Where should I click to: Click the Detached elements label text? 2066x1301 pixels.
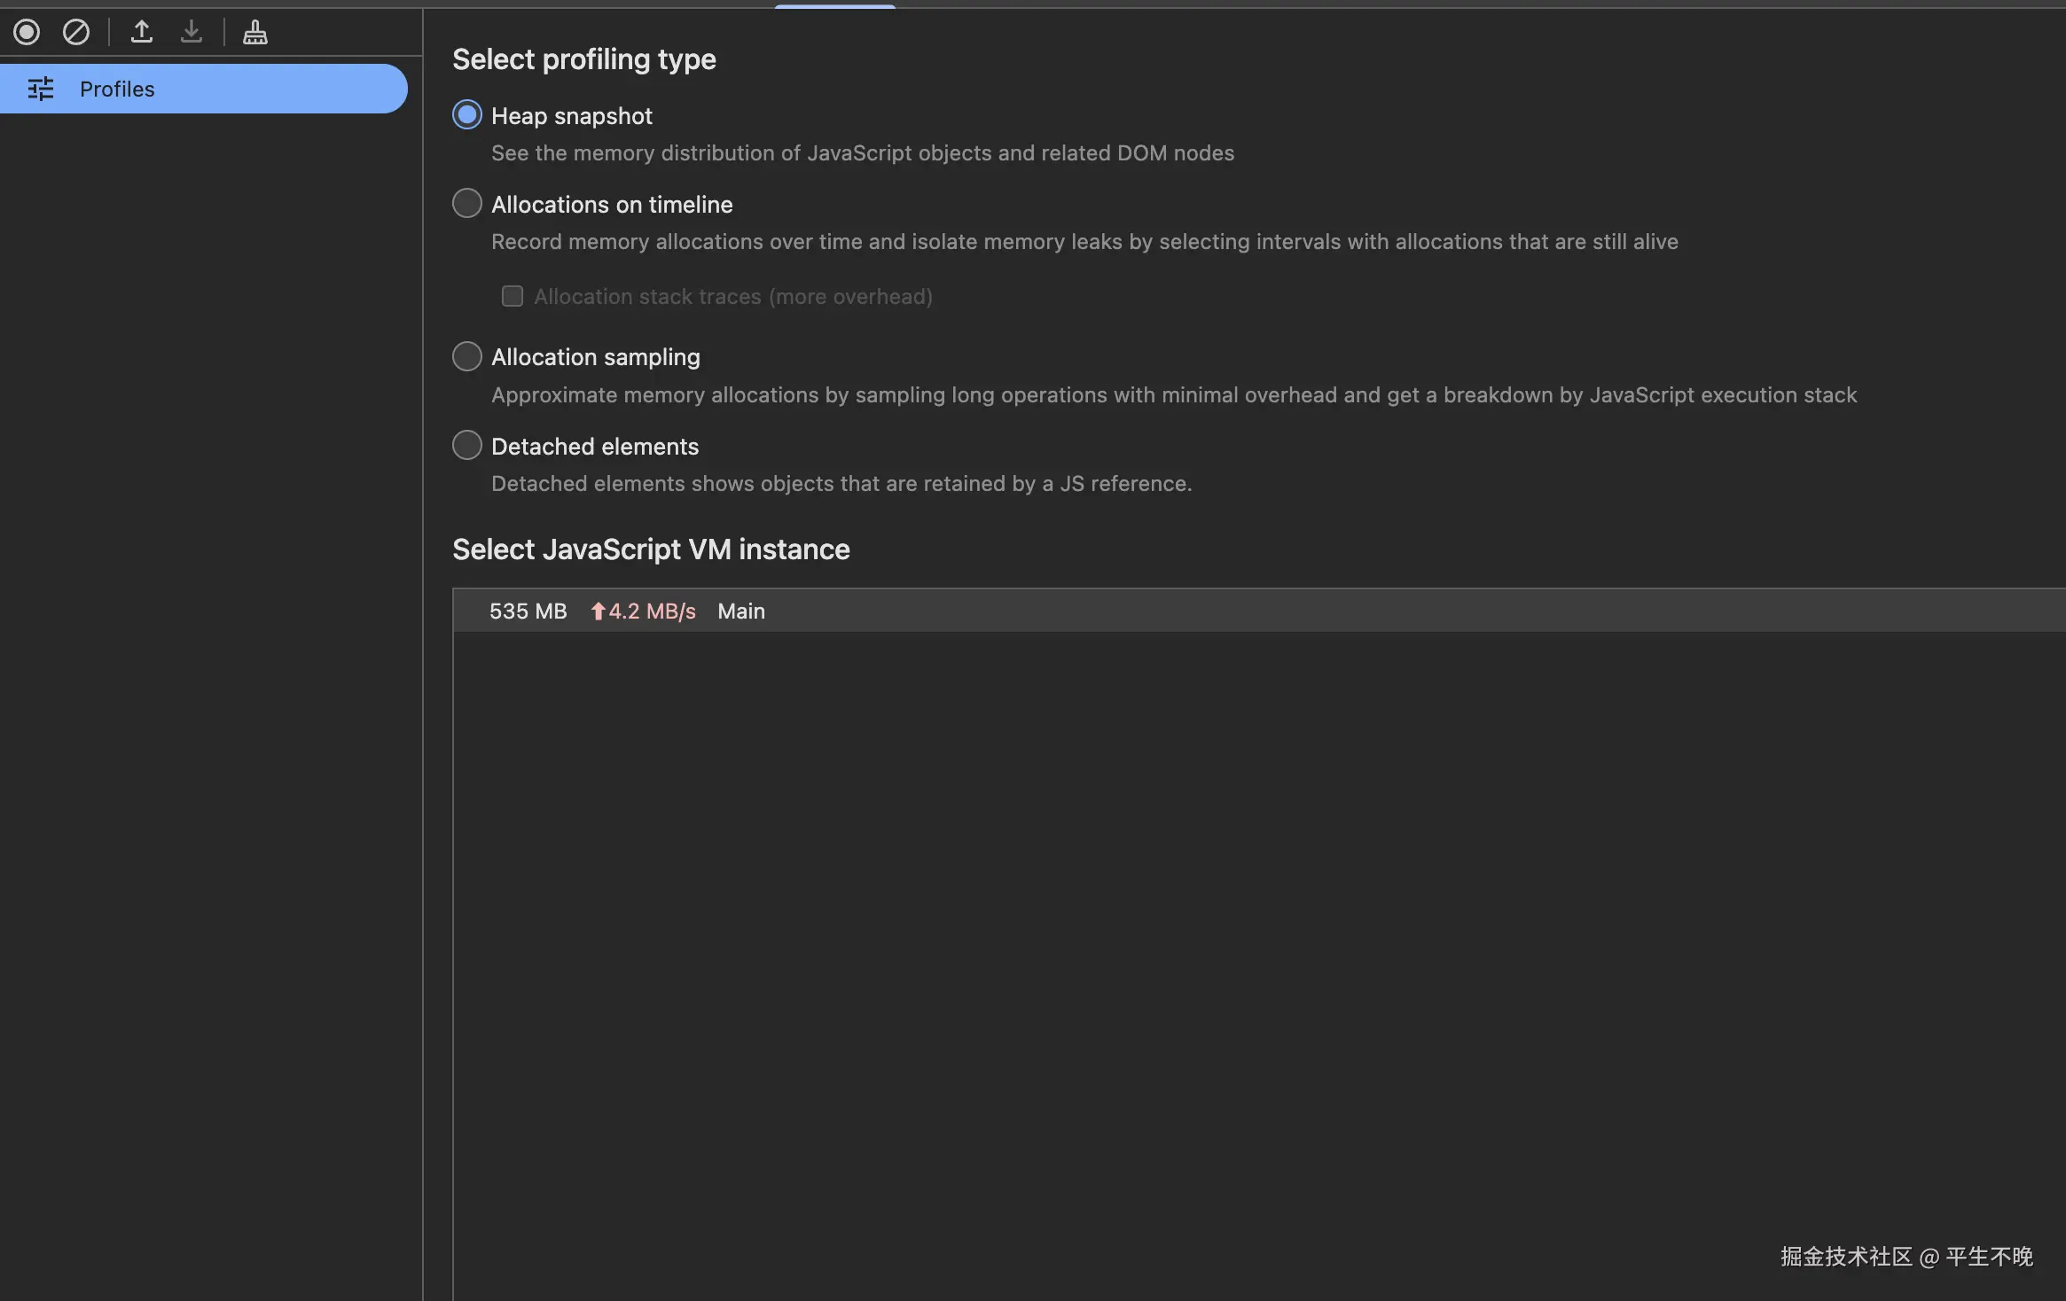click(x=595, y=447)
